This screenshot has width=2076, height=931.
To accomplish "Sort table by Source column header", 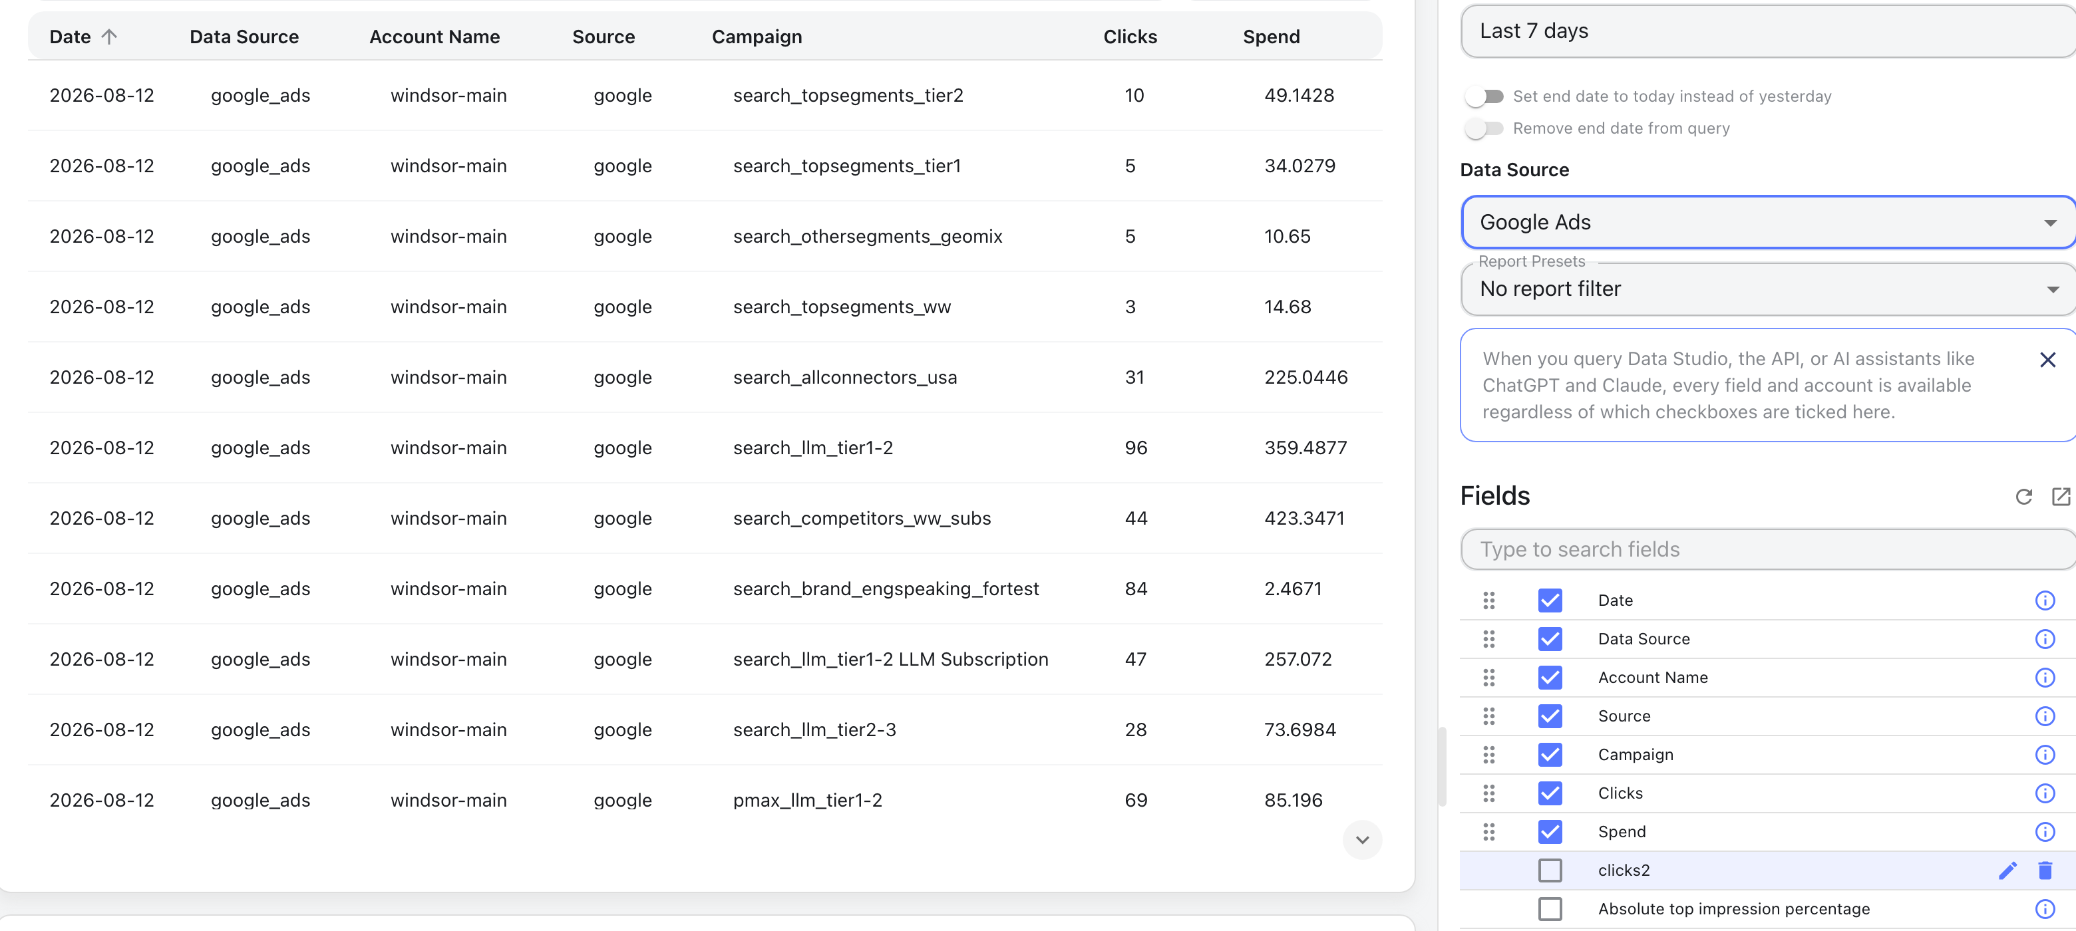I will tap(604, 37).
